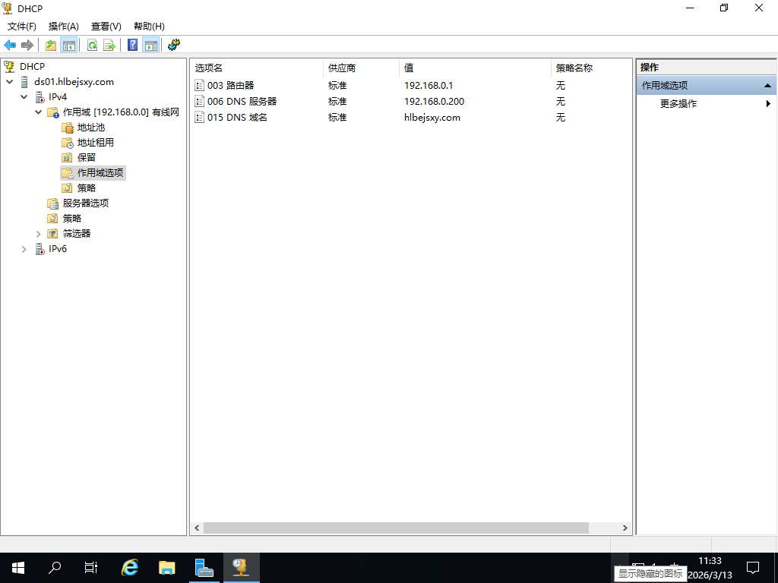Image resolution: width=778 pixels, height=583 pixels.
Task: Expand the 筛选器 tree node
Action: click(39, 234)
